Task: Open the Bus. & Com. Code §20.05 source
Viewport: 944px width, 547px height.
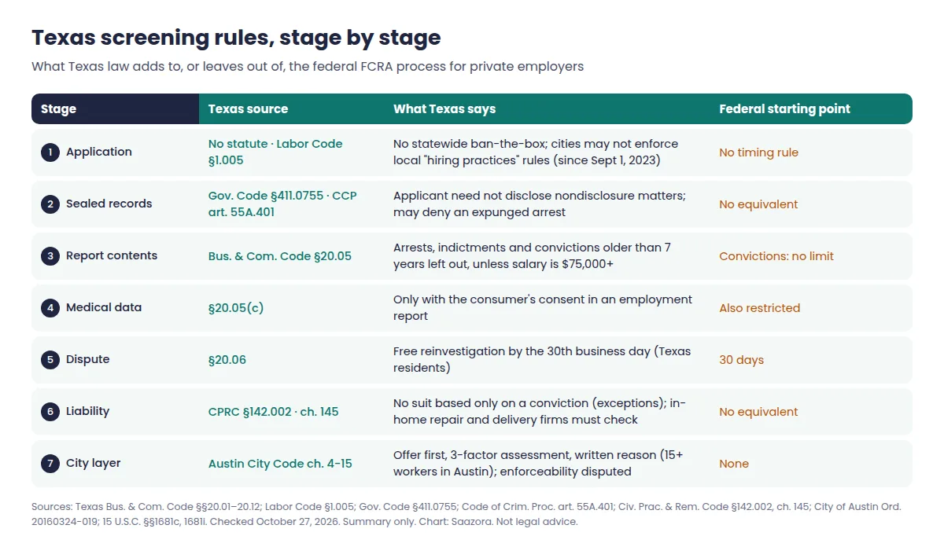Action: [280, 256]
